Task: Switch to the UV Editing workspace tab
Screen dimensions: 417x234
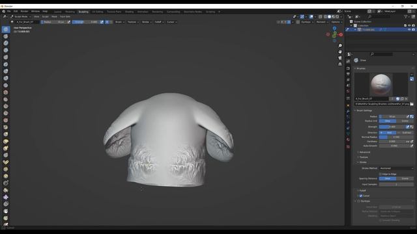Action: click(97, 12)
